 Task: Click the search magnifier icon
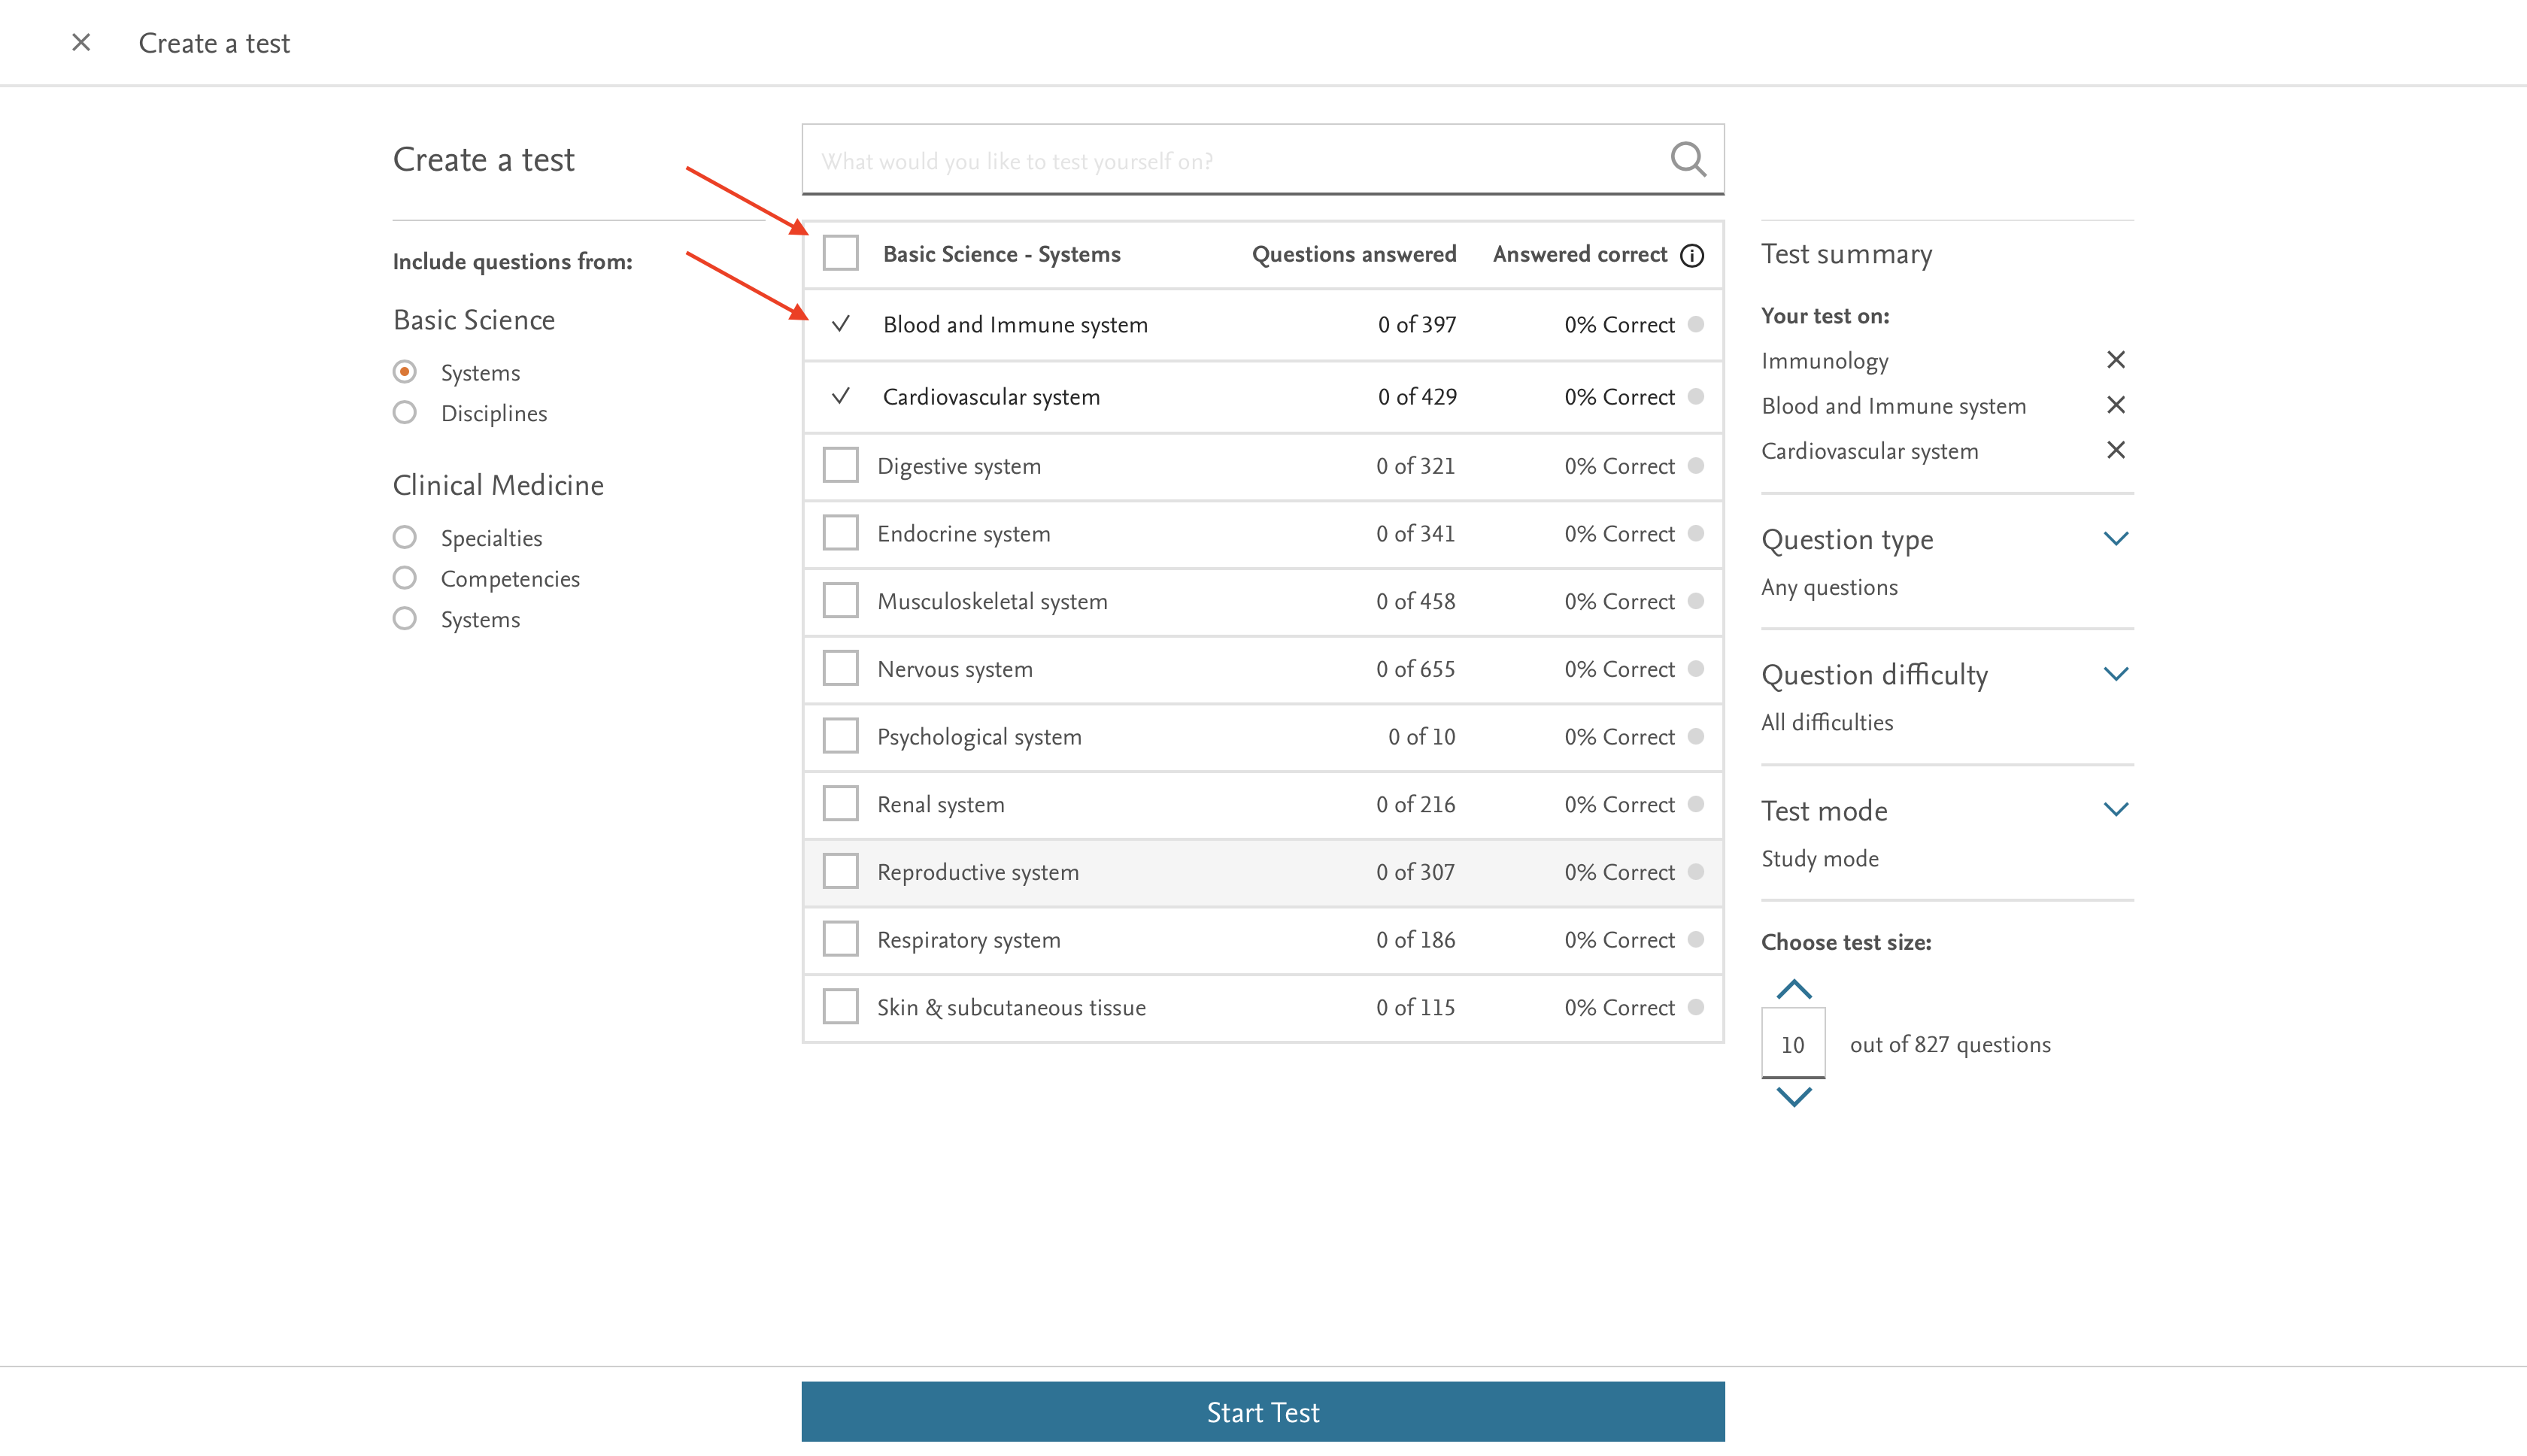1687,159
